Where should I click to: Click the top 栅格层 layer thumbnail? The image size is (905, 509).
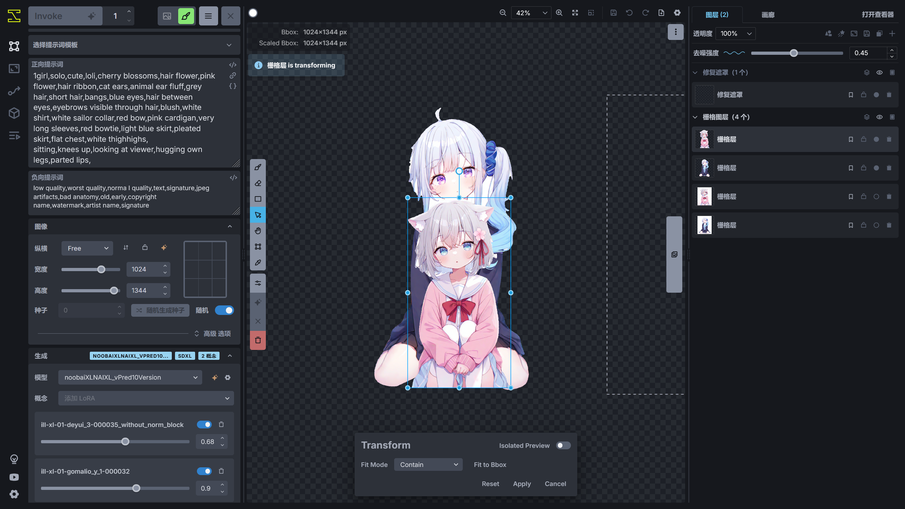(704, 139)
